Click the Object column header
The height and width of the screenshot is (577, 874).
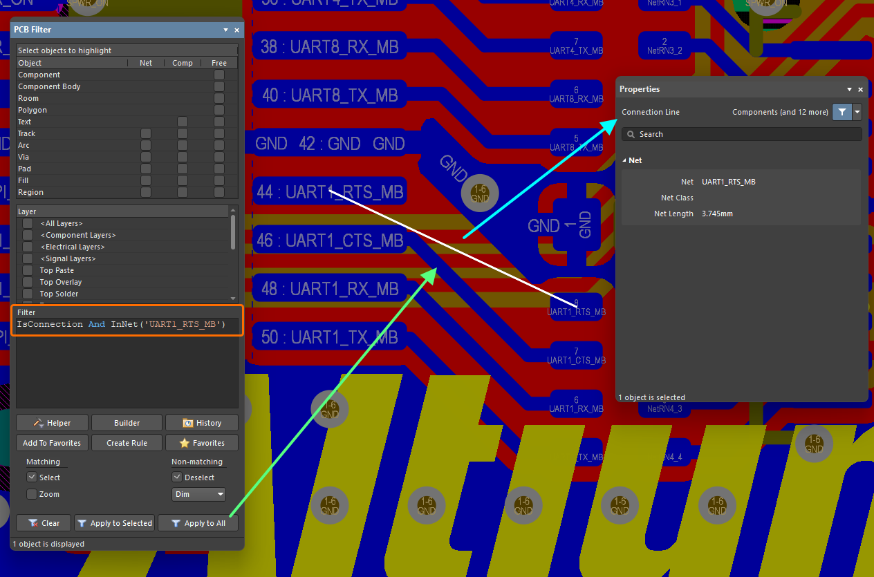72,63
